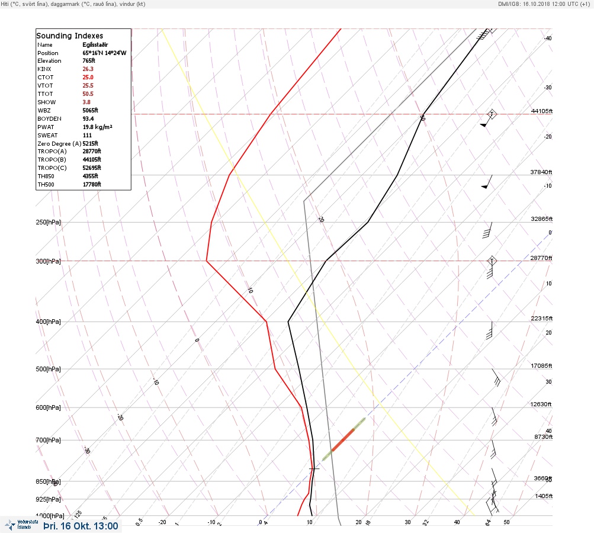Click the 300[hPa] pressure label
This screenshot has width=594, height=533.
[48, 261]
